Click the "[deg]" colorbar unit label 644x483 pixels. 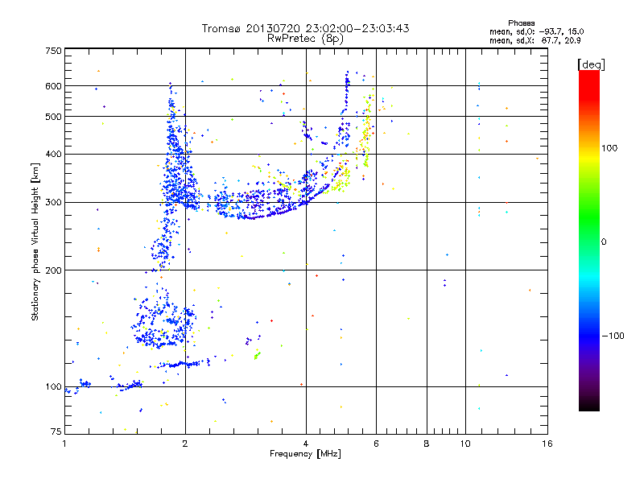(591, 64)
